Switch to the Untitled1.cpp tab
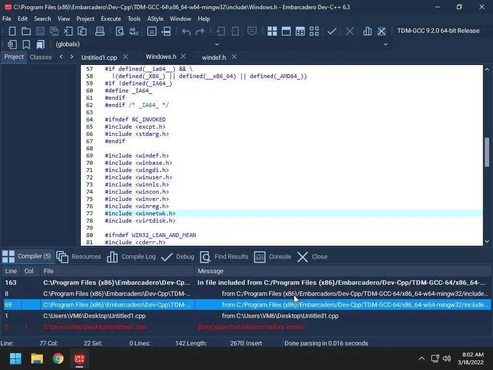Viewport: 493px width, 370px height. pos(99,57)
